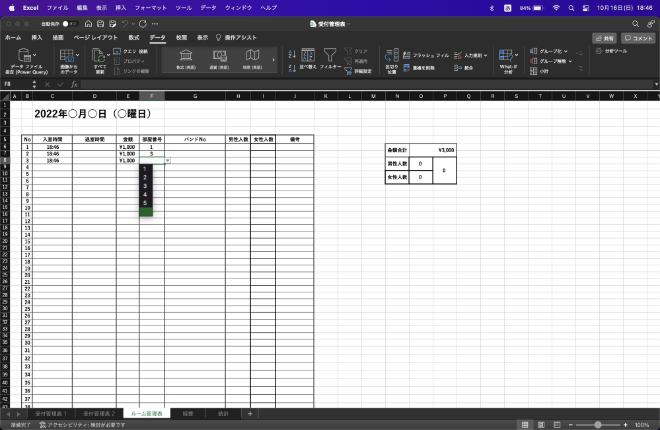This screenshot has width=660, height=430.
Task: Choose room number 3 from the dropdown list
Action: [x=145, y=186]
